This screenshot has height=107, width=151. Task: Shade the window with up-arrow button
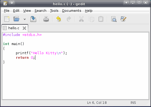tap(126, 3)
